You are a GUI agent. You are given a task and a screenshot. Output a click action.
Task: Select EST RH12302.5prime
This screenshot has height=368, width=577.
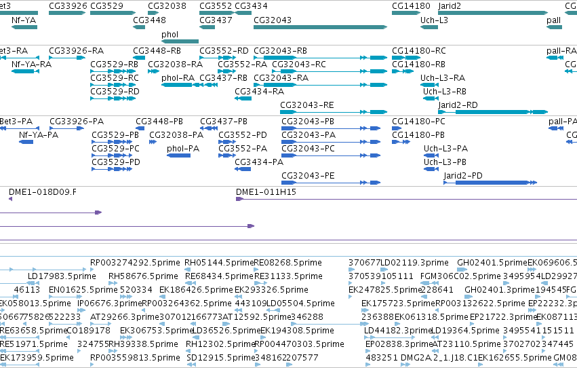pos(220,344)
